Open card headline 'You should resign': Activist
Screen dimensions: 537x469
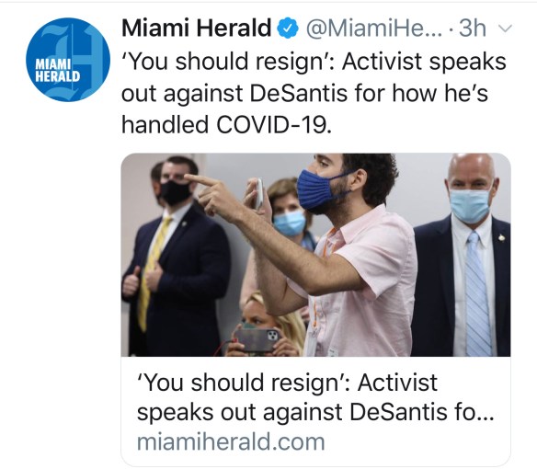tap(287, 383)
